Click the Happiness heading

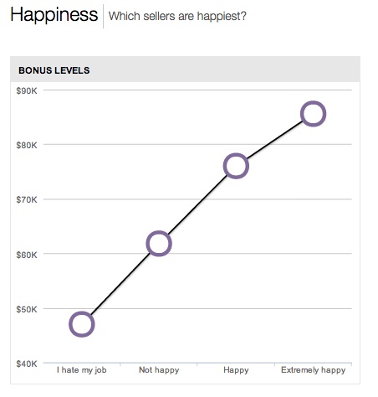click(54, 14)
